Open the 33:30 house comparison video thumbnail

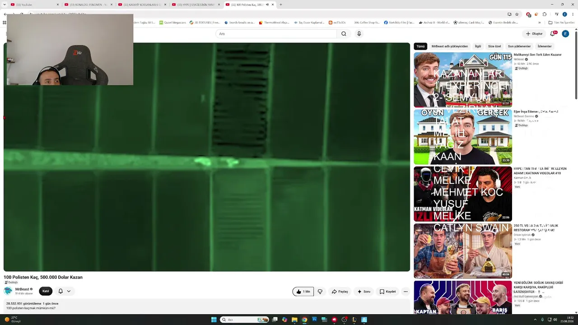coord(463,137)
